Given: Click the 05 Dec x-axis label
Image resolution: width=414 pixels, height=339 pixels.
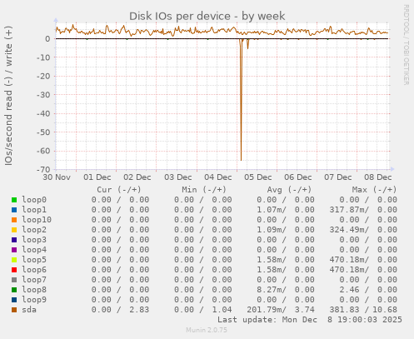Looking at the screenshot, I should [258, 177].
